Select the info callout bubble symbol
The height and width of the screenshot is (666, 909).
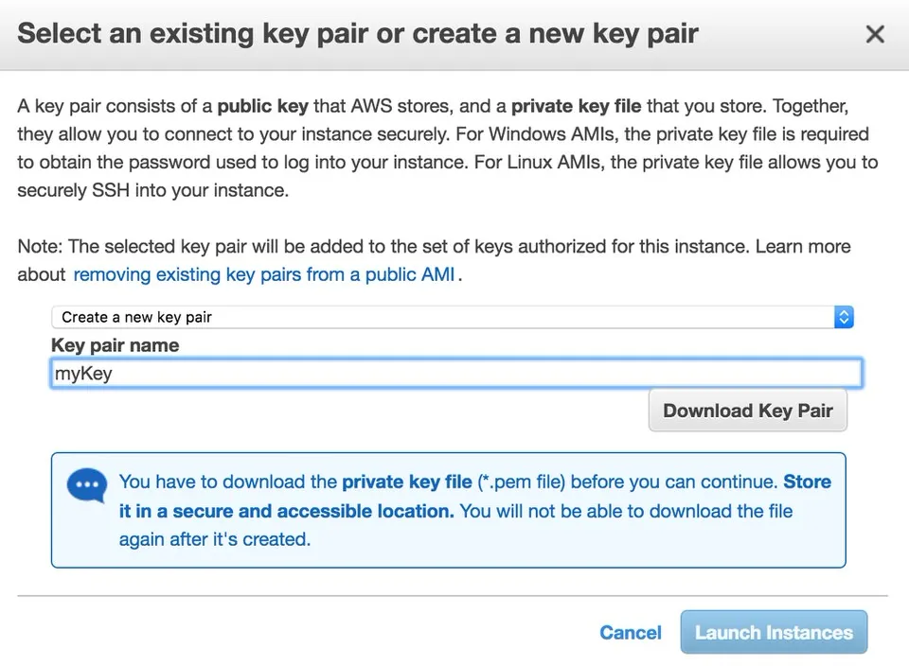coord(86,485)
